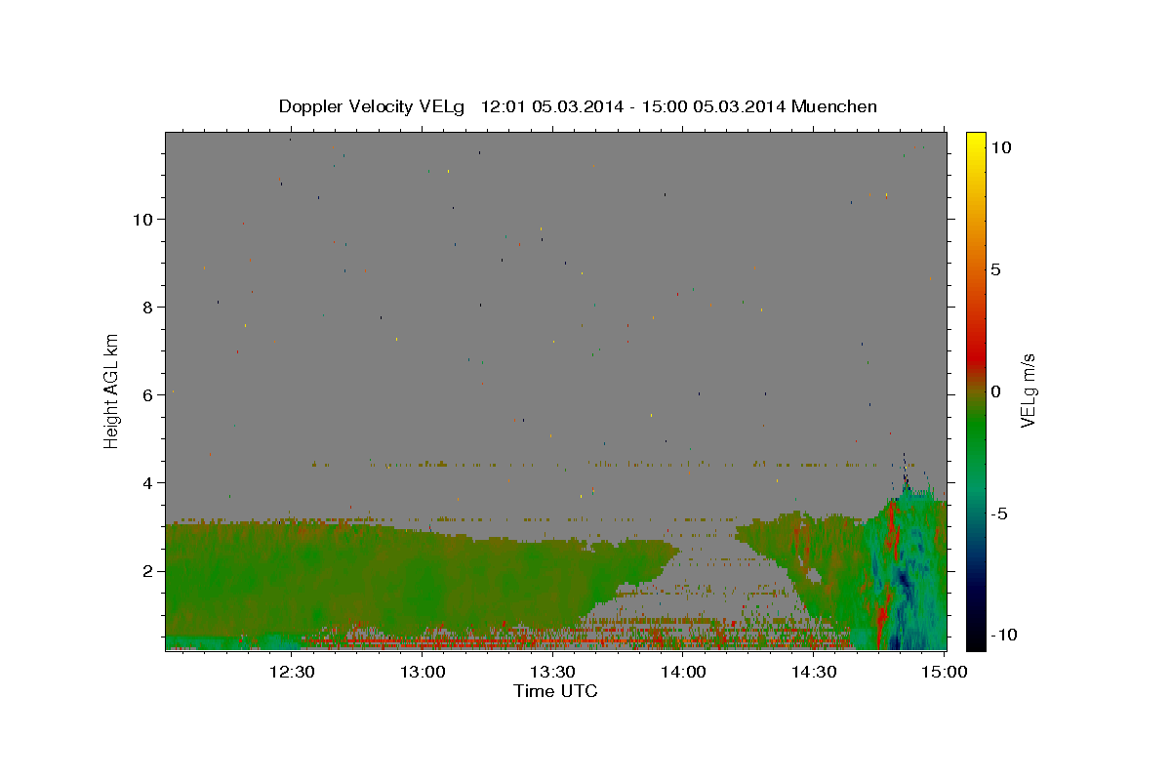The image size is (1171, 781).
Task: Click the colorbar value 5 label
Action: point(995,269)
